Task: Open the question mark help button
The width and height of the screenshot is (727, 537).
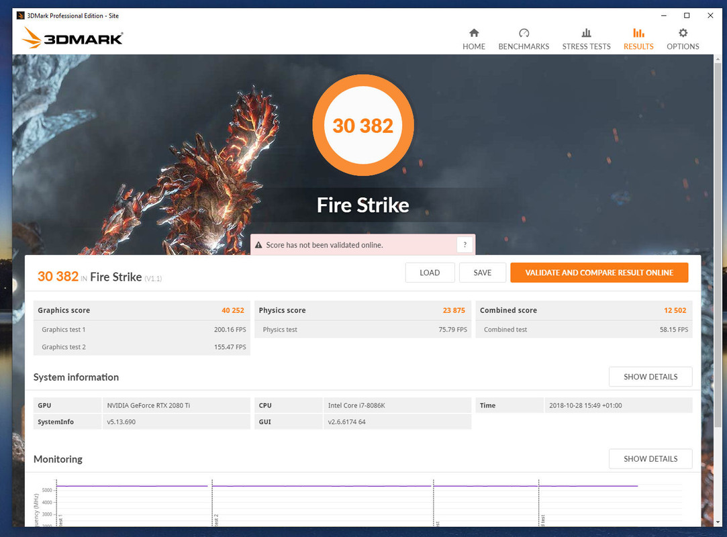Action: (x=465, y=244)
